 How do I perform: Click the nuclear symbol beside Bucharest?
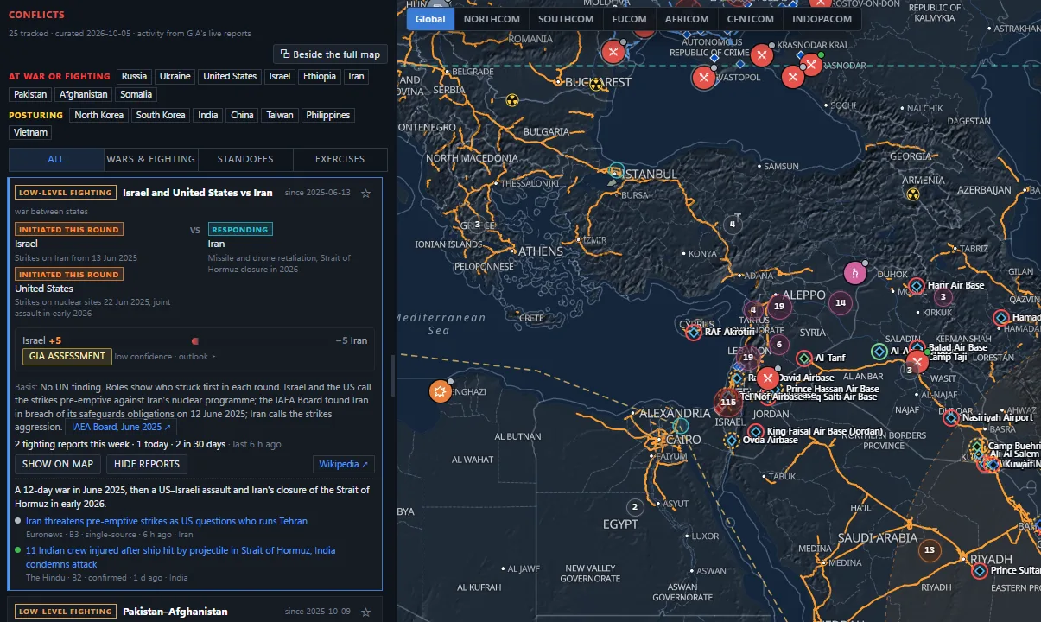point(595,85)
